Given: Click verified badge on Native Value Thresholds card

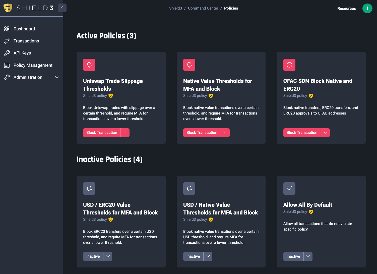Looking at the screenshot, I should [x=211, y=96].
